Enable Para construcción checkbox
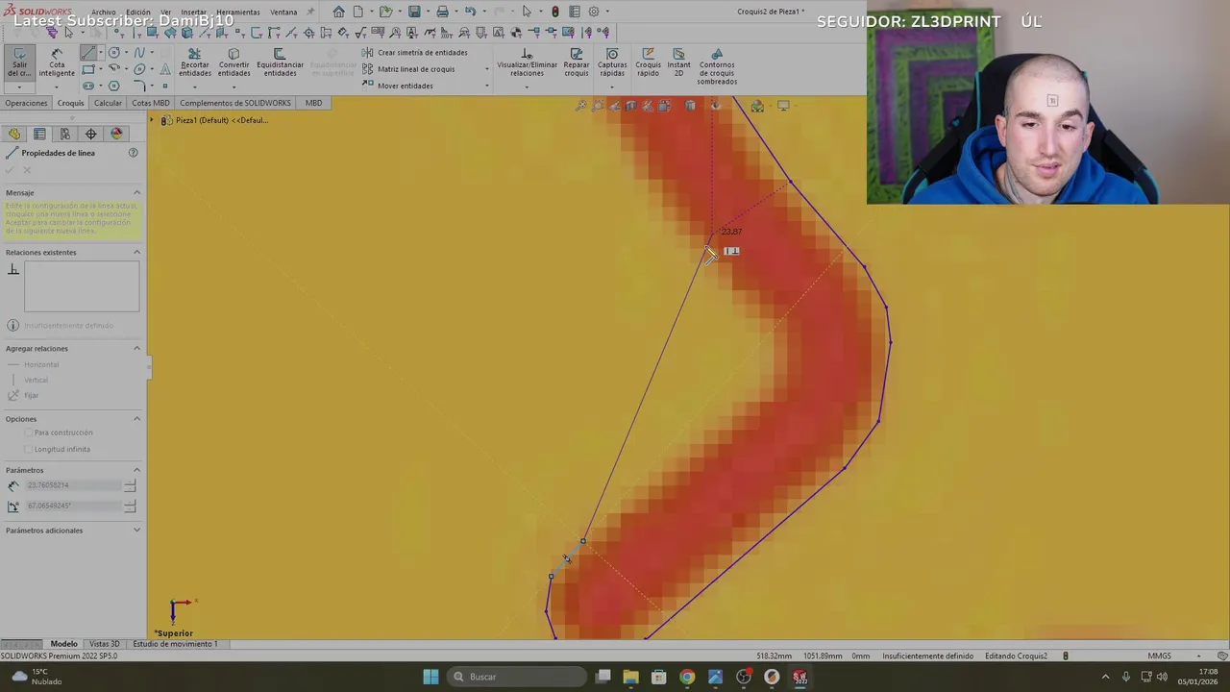Image resolution: width=1230 pixels, height=692 pixels. (x=28, y=432)
